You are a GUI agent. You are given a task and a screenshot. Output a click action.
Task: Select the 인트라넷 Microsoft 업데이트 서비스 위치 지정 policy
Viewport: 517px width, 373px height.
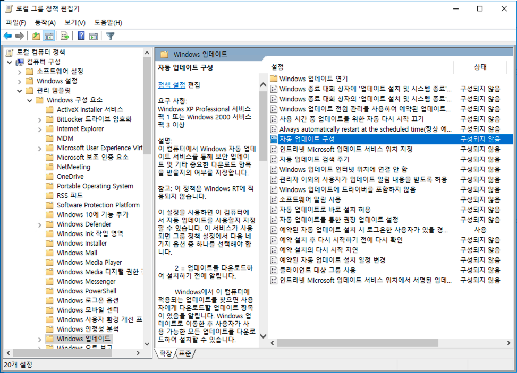(x=346, y=149)
